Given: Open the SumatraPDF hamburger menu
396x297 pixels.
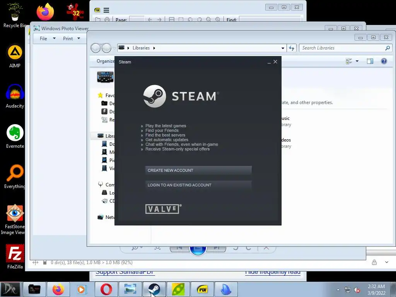Looking at the screenshot, I should click(106, 10).
